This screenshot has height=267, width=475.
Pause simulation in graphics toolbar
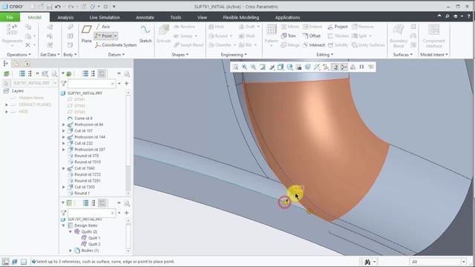tap(361, 67)
